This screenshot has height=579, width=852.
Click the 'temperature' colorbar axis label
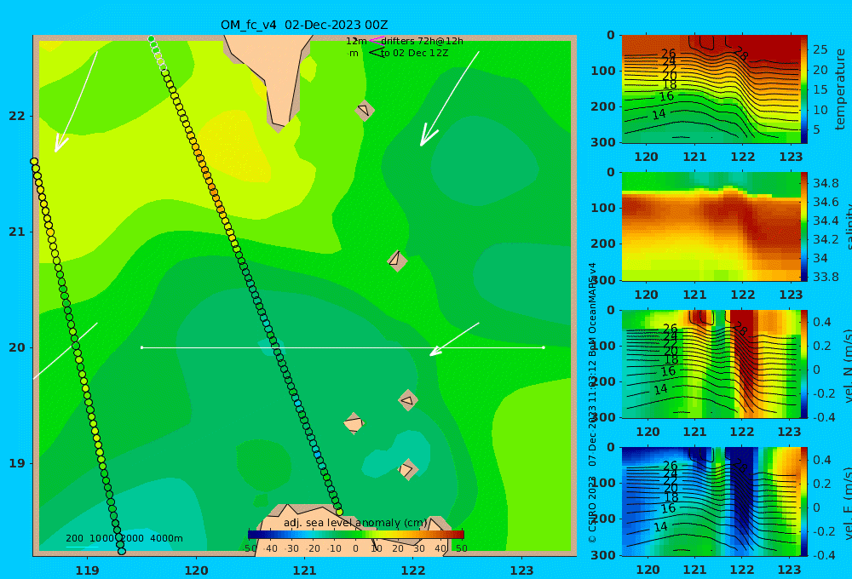(x=840, y=89)
